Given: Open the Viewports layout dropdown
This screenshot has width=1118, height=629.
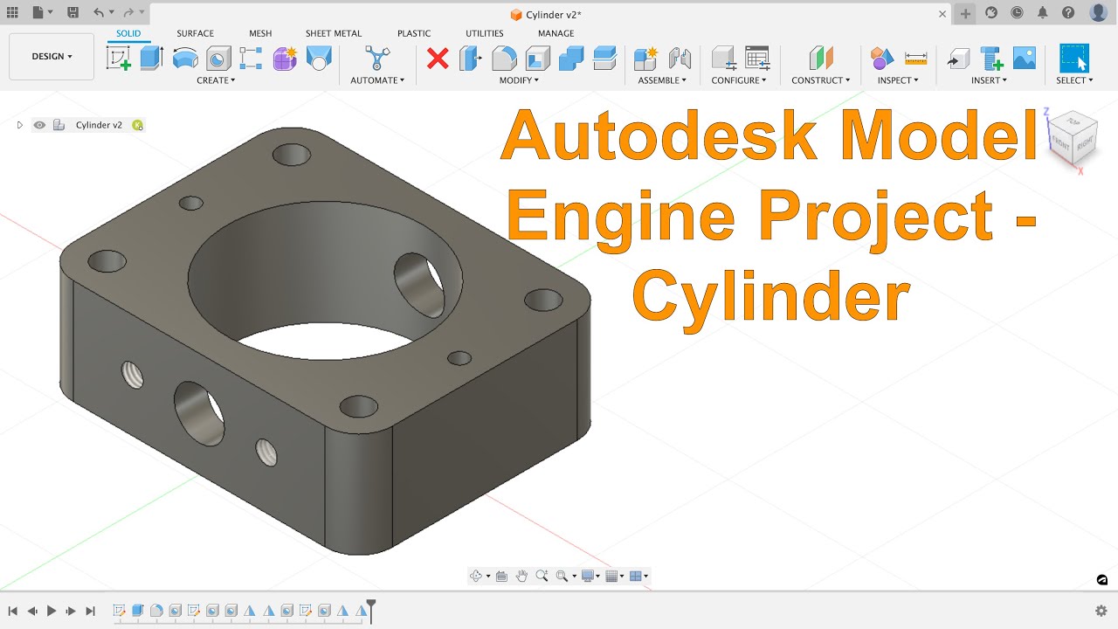Looking at the screenshot, I should [x=638, y=576].
